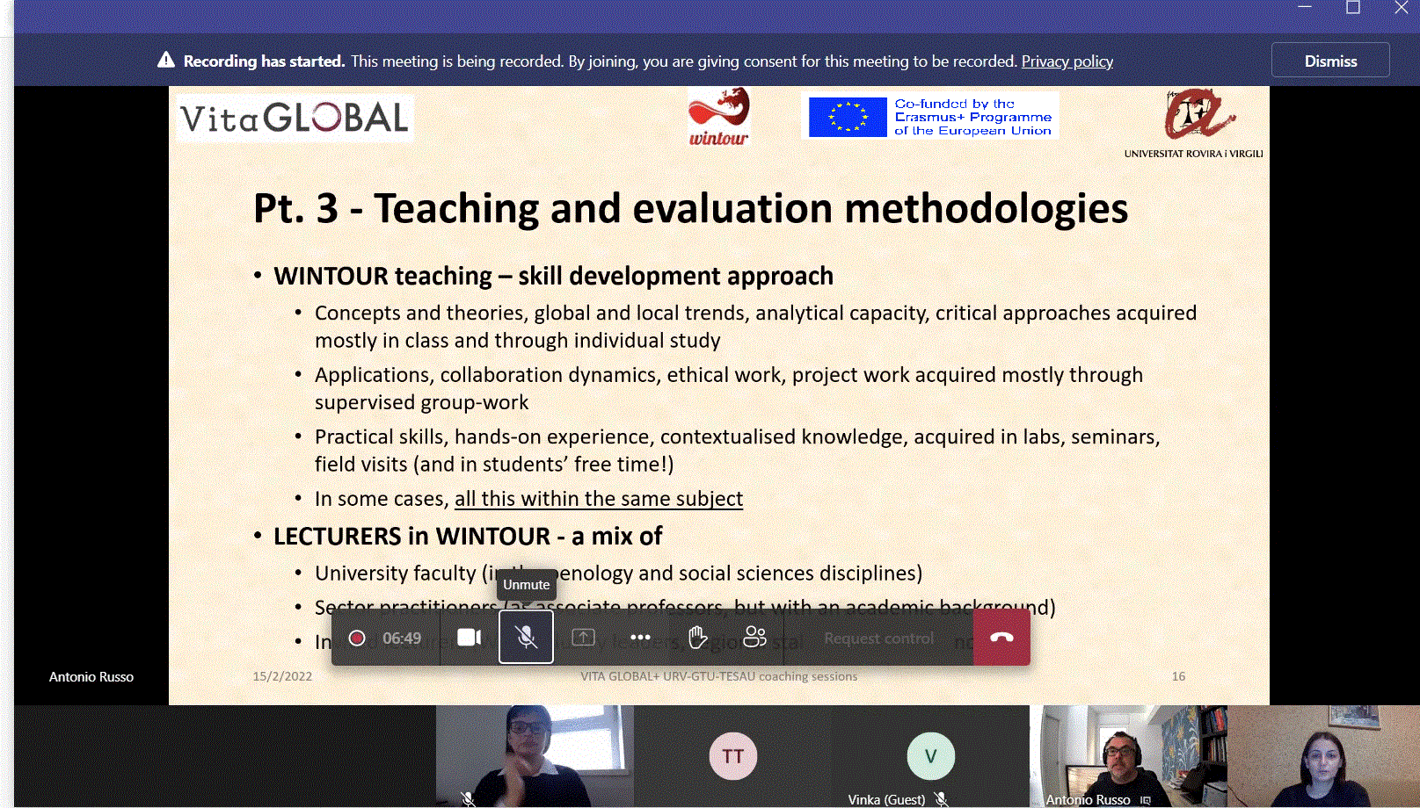Raise your hand in the meeting
Viewport: 1420px width, 808px height.
click(697, 638)
